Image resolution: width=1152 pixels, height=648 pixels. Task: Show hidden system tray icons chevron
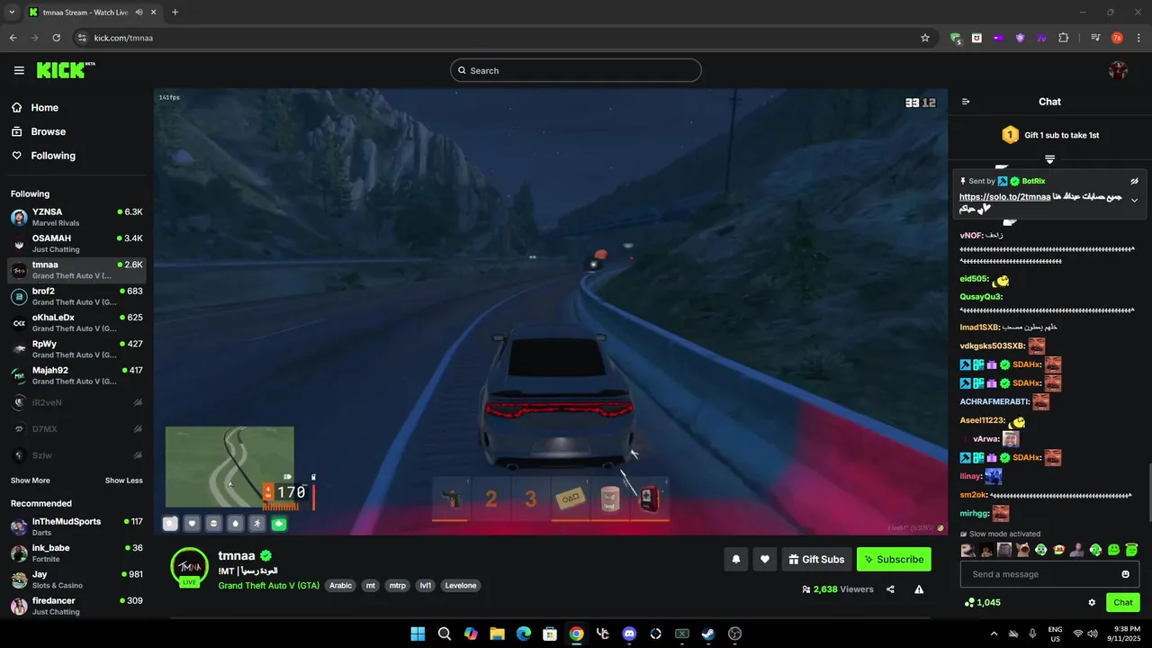pyautogui.click(x=994, y=634)
